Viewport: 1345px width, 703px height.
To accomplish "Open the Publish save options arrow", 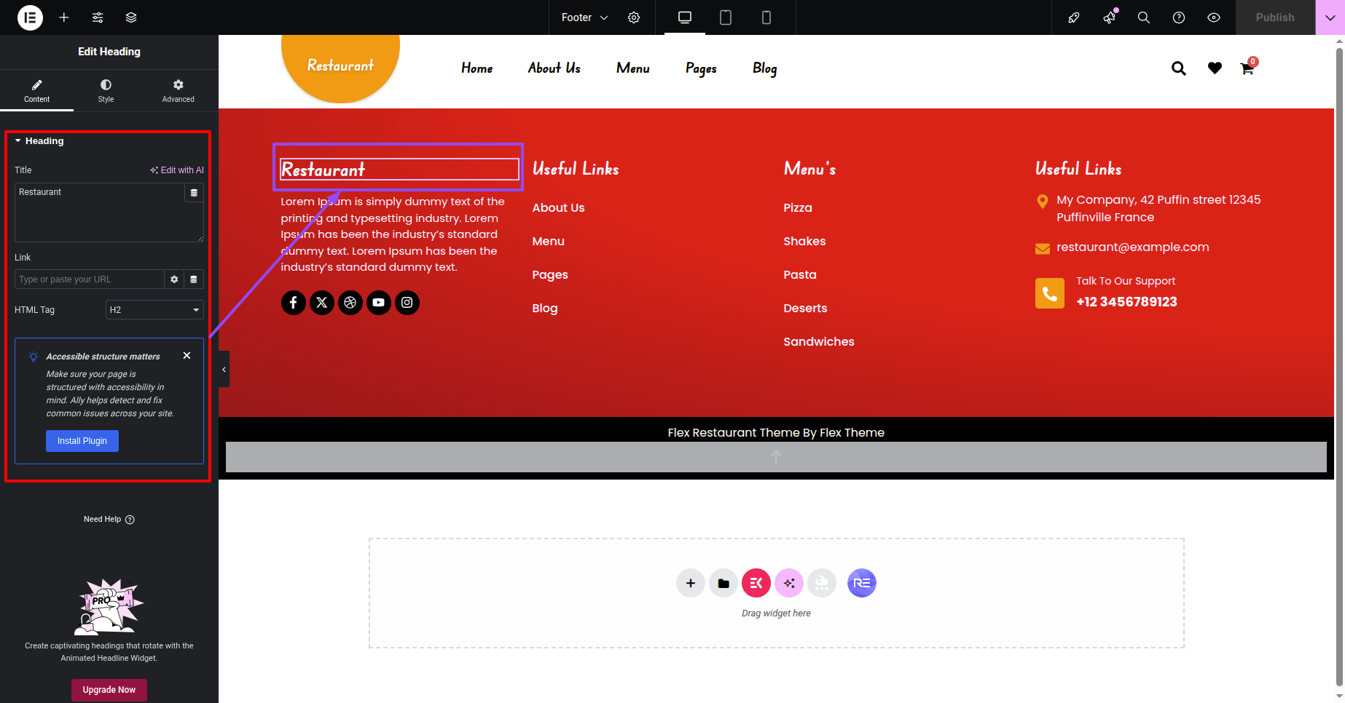I will pyautogui.click(x=1330, y=17).
